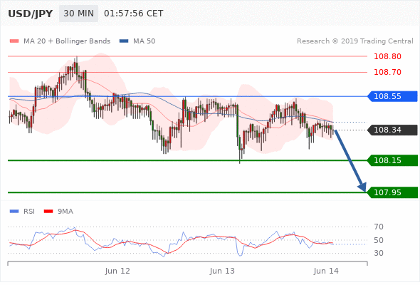Click the 9MA legend label

(65, 212)
